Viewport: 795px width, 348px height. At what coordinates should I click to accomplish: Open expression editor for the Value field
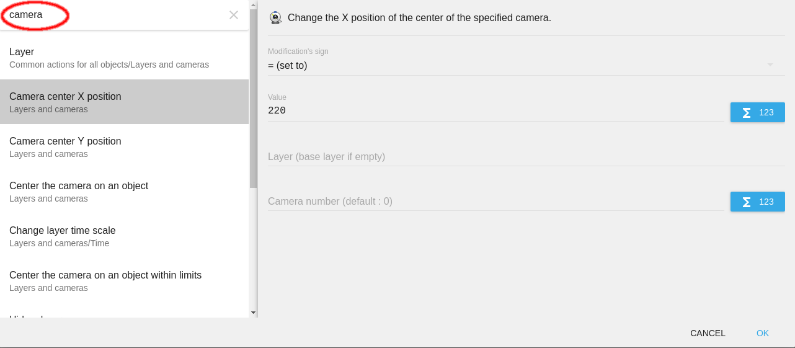(x=757, y=112)
